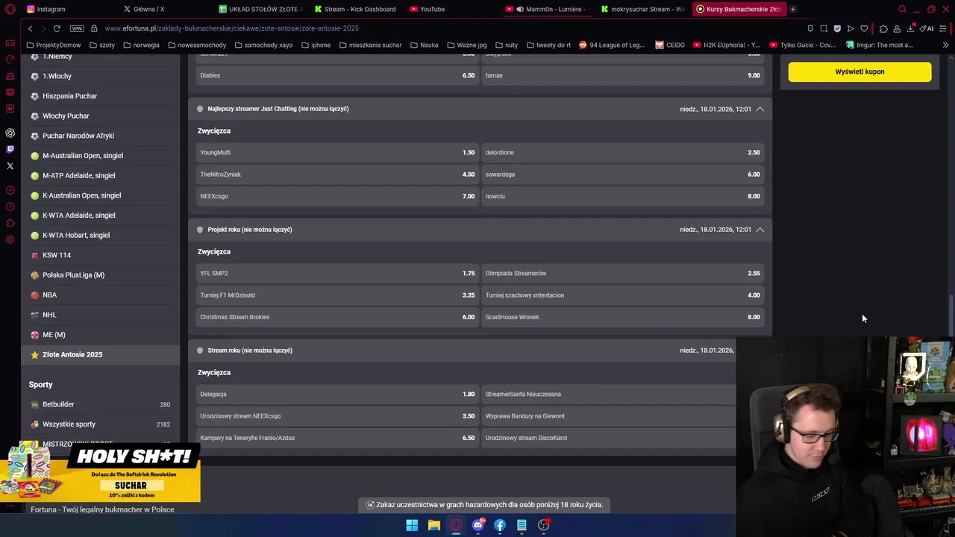Open the mieszkania suchar bookmarks folder
This screenshot has width=955, height=537.
tap(370, 45)
